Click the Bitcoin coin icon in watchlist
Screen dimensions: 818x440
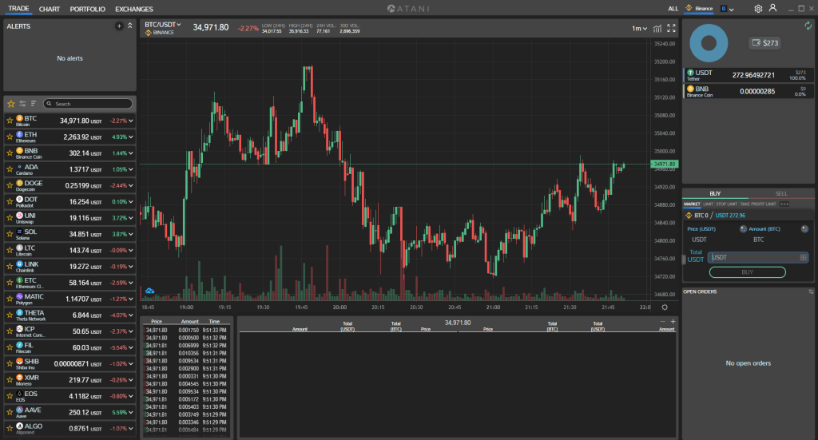[19, 118]
